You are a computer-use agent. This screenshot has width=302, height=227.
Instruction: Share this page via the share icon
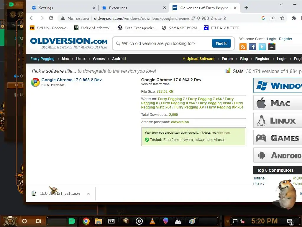273,18
